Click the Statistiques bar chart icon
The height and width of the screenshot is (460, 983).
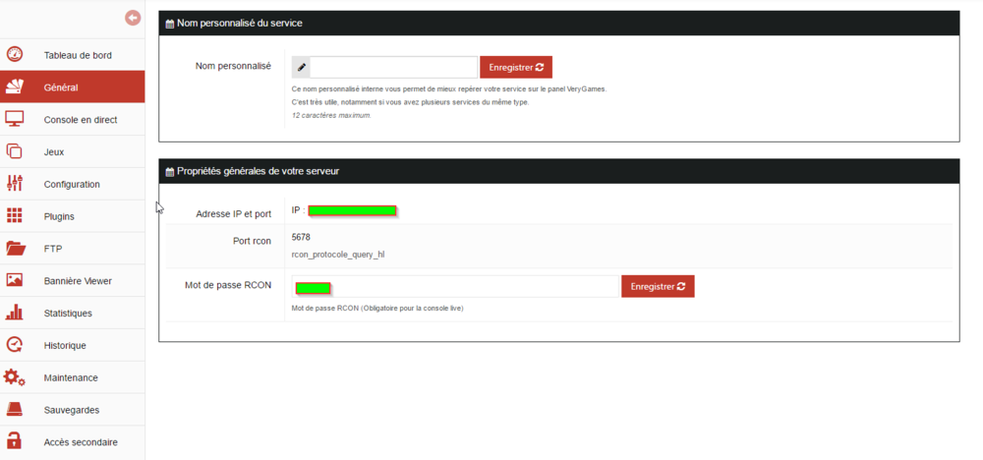click(x=15, y=313)
